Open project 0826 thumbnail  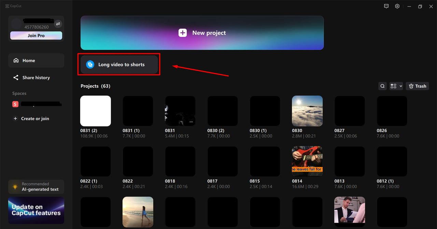[392, 111]
